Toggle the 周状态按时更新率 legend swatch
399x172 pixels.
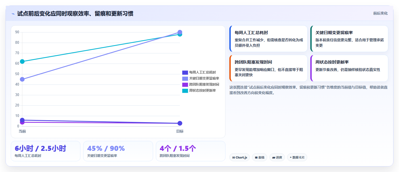[x=185, y=91]
